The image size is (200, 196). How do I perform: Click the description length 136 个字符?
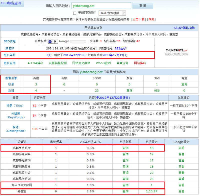pyautogui.click(x=40, y=129)
